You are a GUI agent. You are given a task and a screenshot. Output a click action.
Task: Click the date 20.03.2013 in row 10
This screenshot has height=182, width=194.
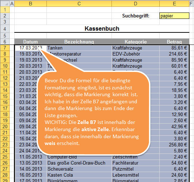coord(30,66)
